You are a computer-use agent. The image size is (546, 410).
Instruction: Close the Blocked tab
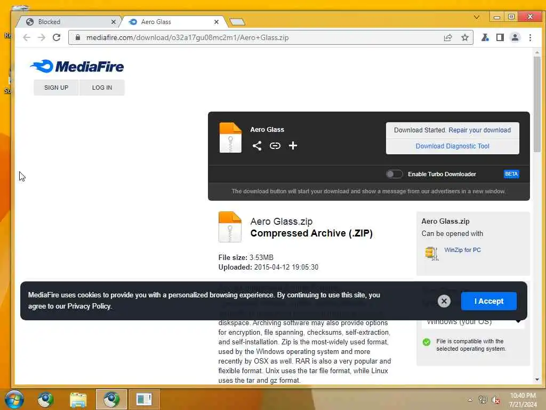click(114, 22)
